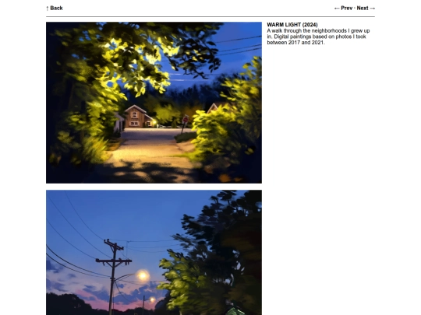The width and height of the screenshot is (421, 315).
Task: Click the up arrow beside Back
Action: click(48, 9)
